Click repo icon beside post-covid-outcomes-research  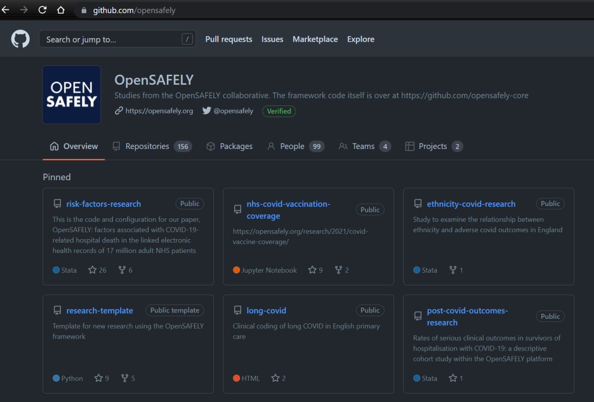[x=418, y=316]
